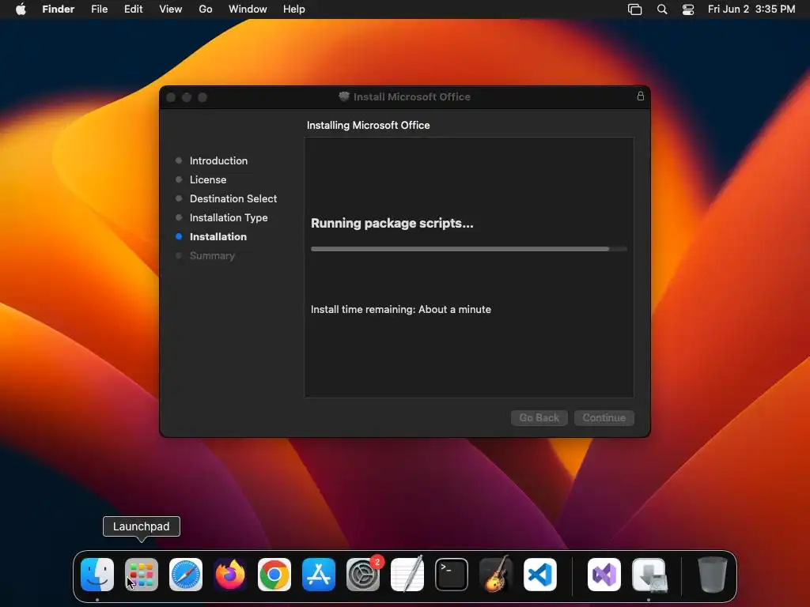This screenshot has width=810, height=607.
Task: Click 'Installing Microsoft Office' heading
Action: [x=369, y=125]
